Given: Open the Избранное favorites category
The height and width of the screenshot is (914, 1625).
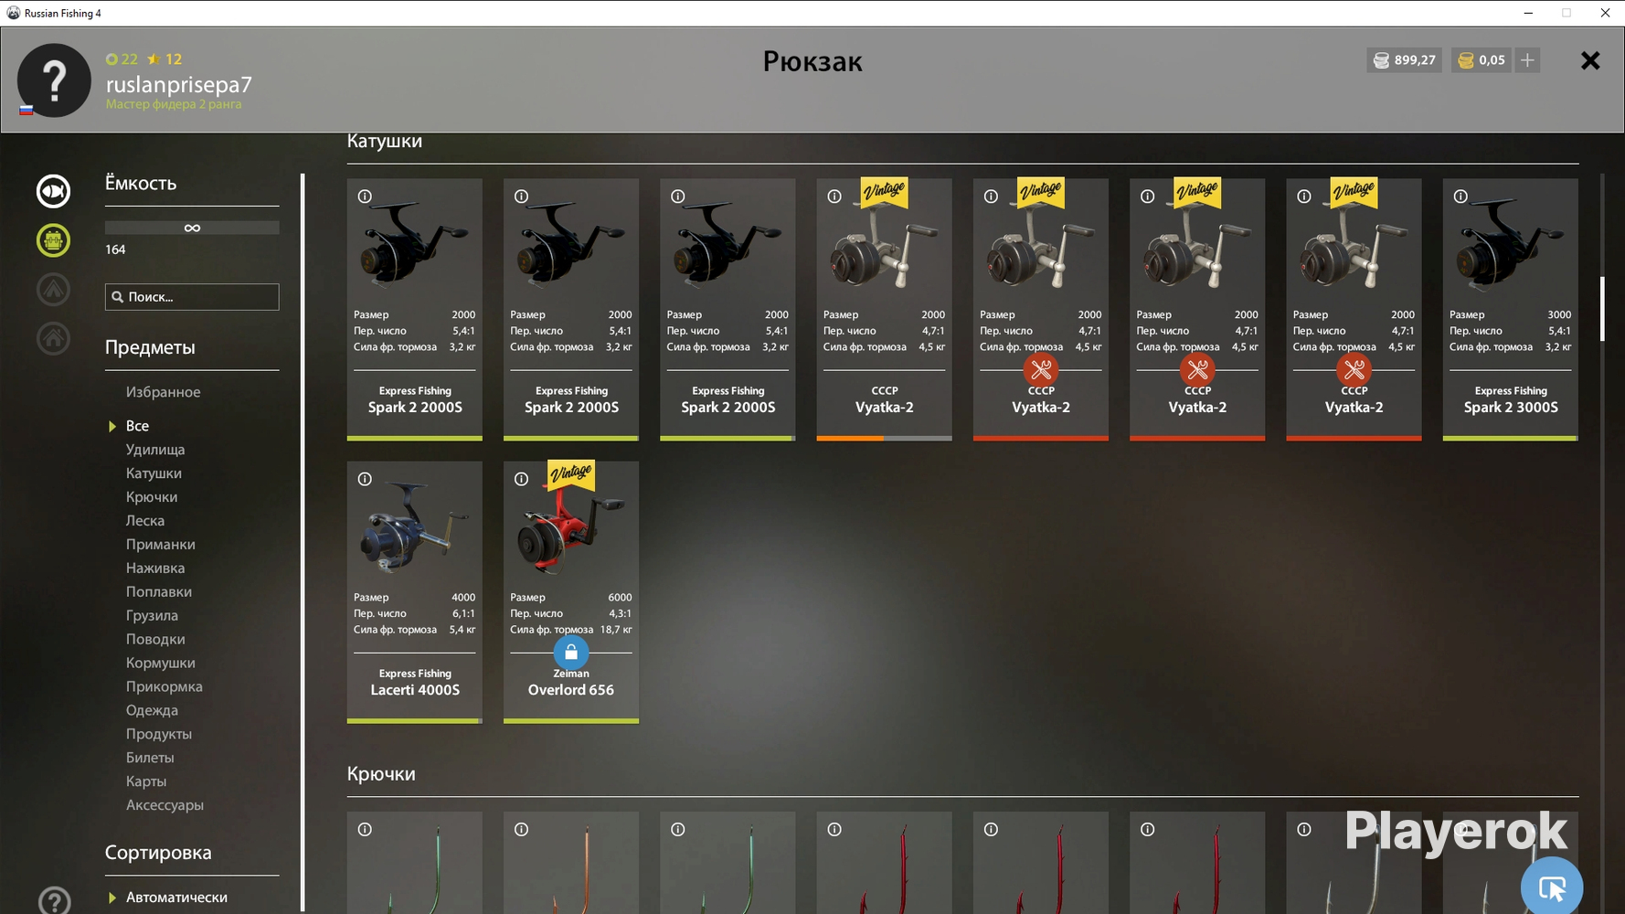Looking at the screenshot, I should tap(163, 392).
